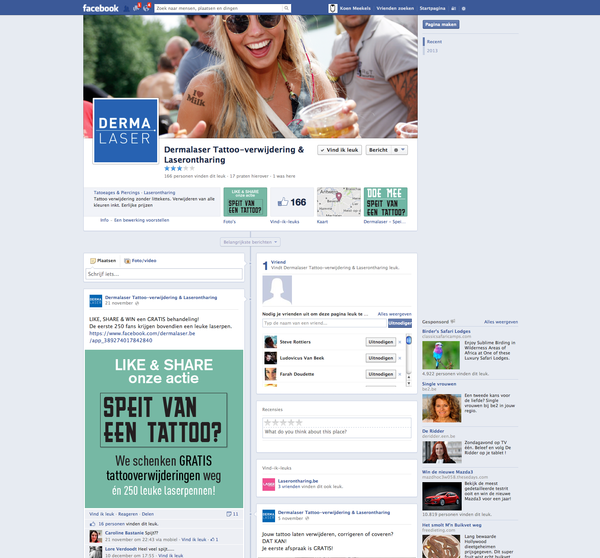The image size is (600, 558).
Task: Click Alles weergeven in invite friends box
Action: (x=394, y=314)
